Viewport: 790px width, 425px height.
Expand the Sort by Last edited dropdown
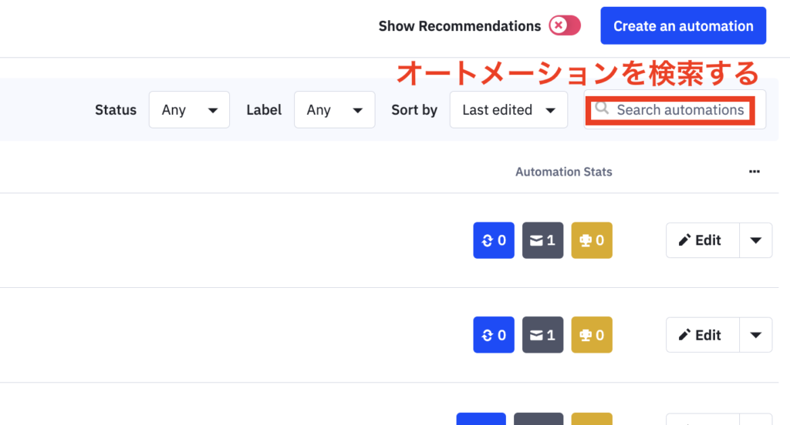click(509, 109)
